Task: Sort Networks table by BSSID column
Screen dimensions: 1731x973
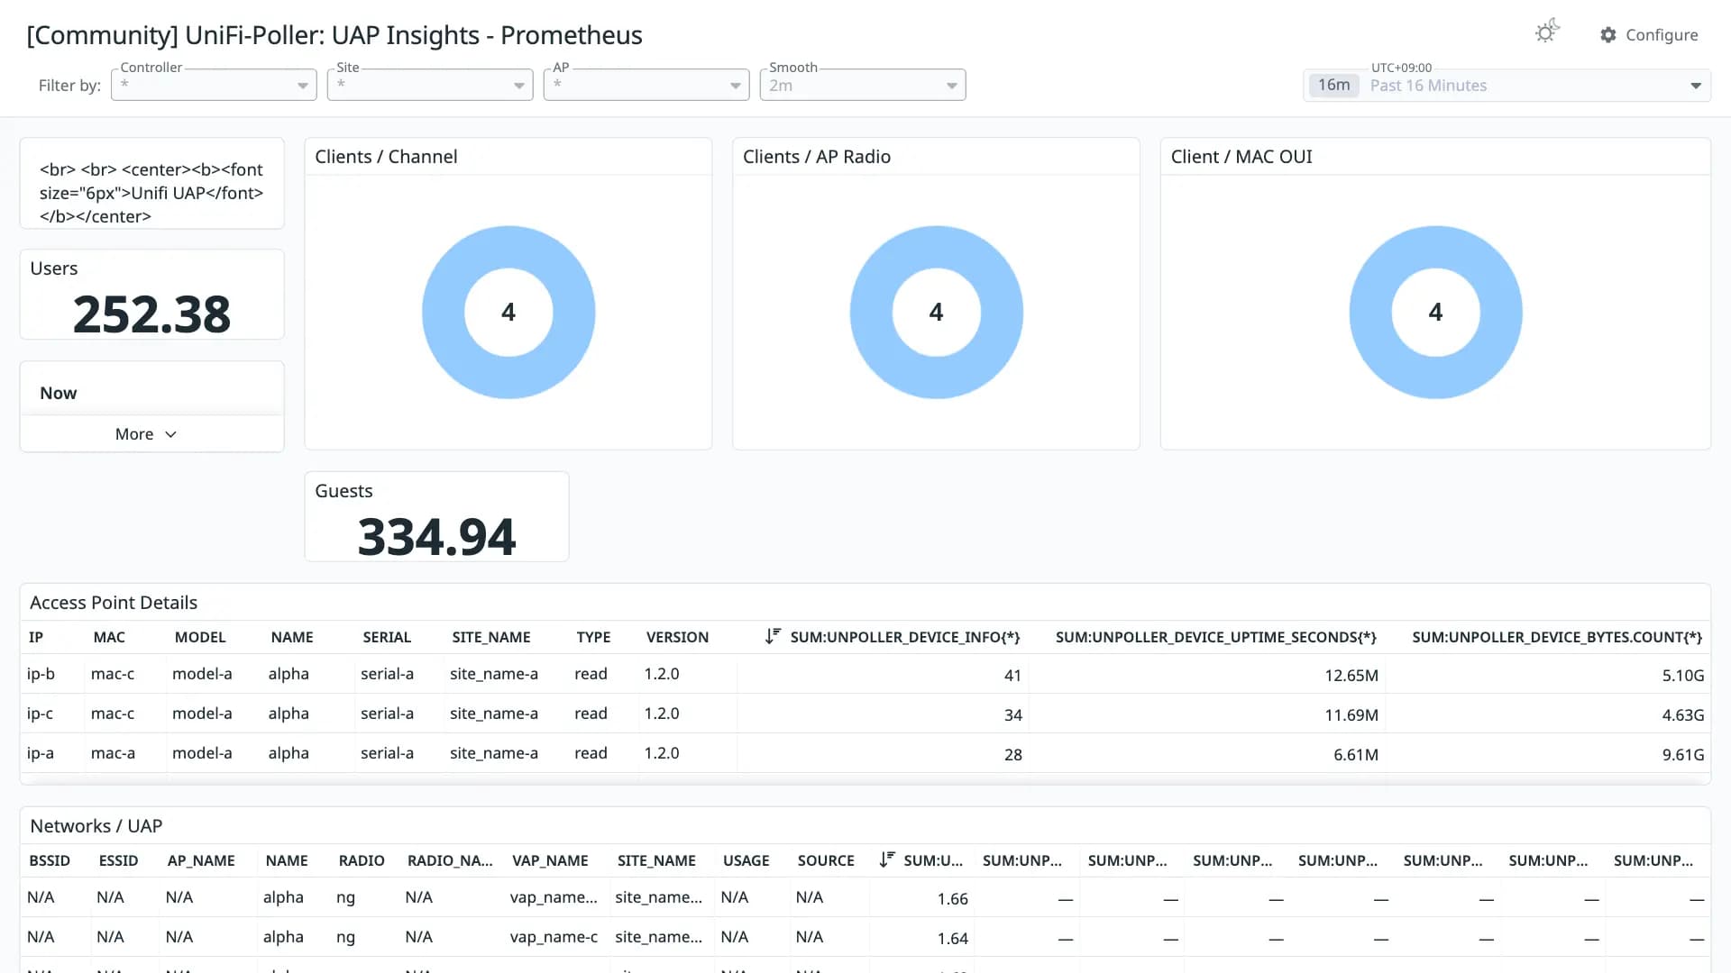Action: point(50,860)
